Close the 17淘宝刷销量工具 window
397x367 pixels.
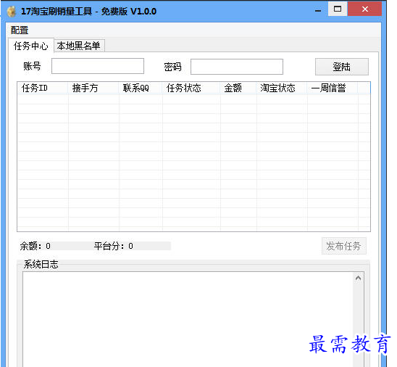coord(365,9)
